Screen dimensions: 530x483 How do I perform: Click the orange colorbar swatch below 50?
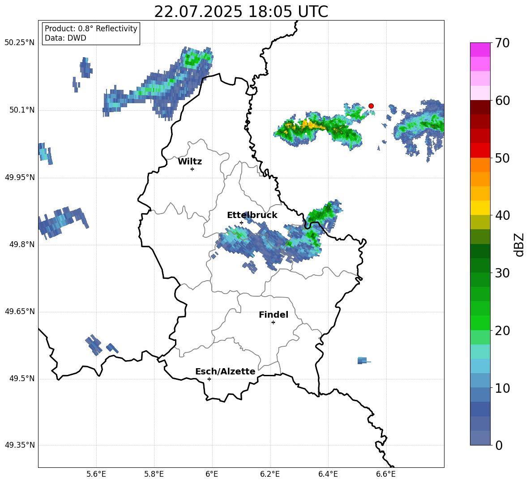[x=480, y=165]
